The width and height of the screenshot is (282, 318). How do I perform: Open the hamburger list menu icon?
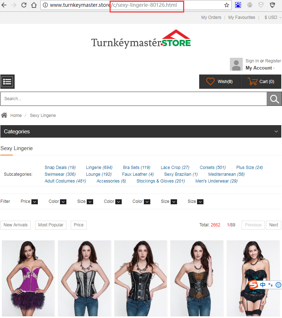(x=7, y=82)
